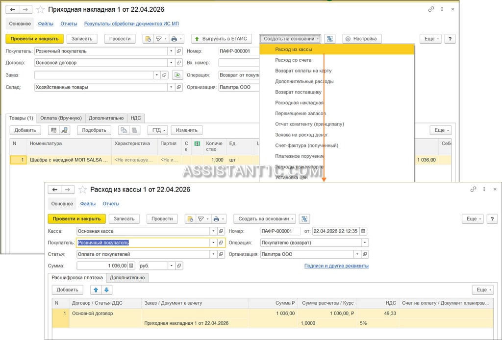Viewport: 502px width, 340px height.
Task: Select Расход со счета from the menu
Action: pos(293,60)
